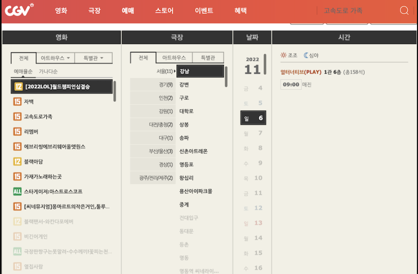Click the 15 rating badge beside 고속도로가족

[x=17, y=117]
